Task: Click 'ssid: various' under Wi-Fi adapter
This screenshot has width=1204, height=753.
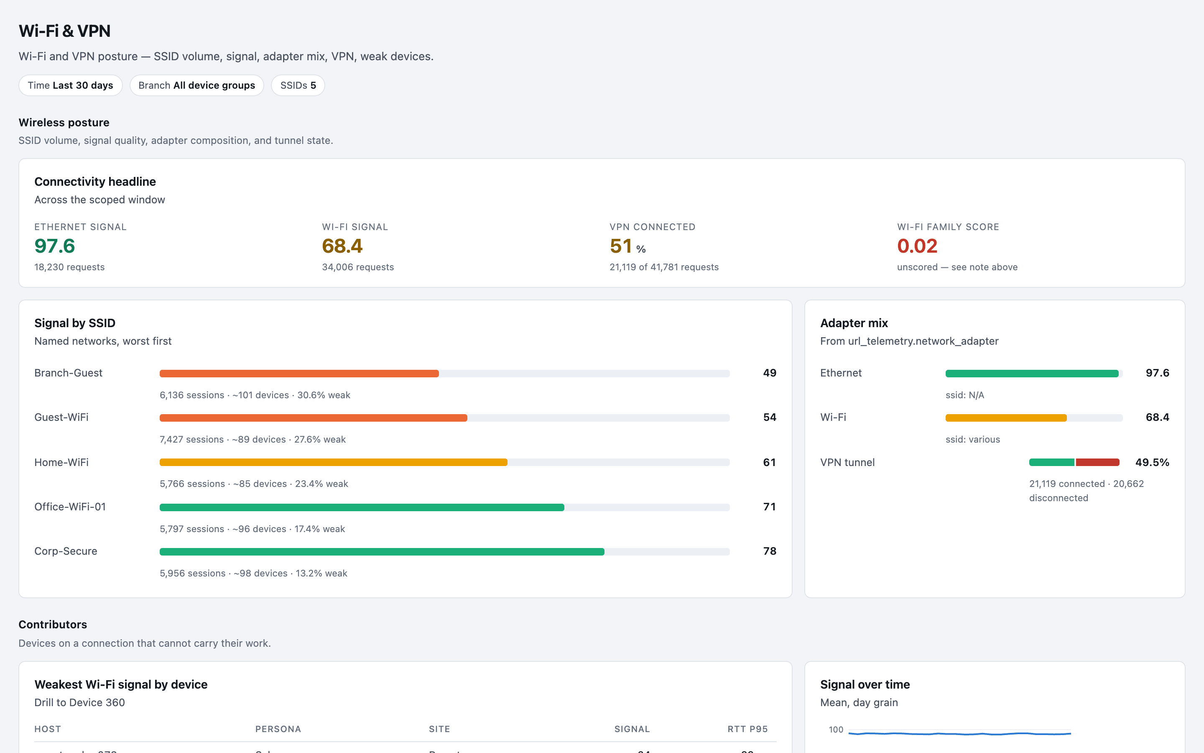Action: (973, 439)
